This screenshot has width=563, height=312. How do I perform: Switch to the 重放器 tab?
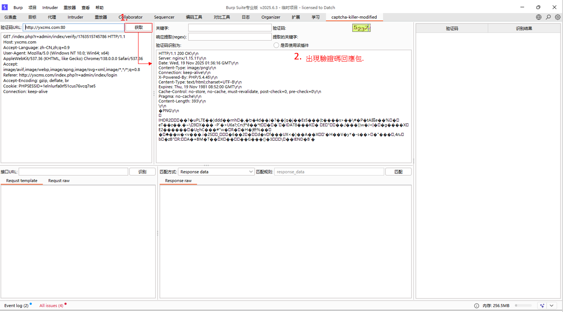click(101, 17)
